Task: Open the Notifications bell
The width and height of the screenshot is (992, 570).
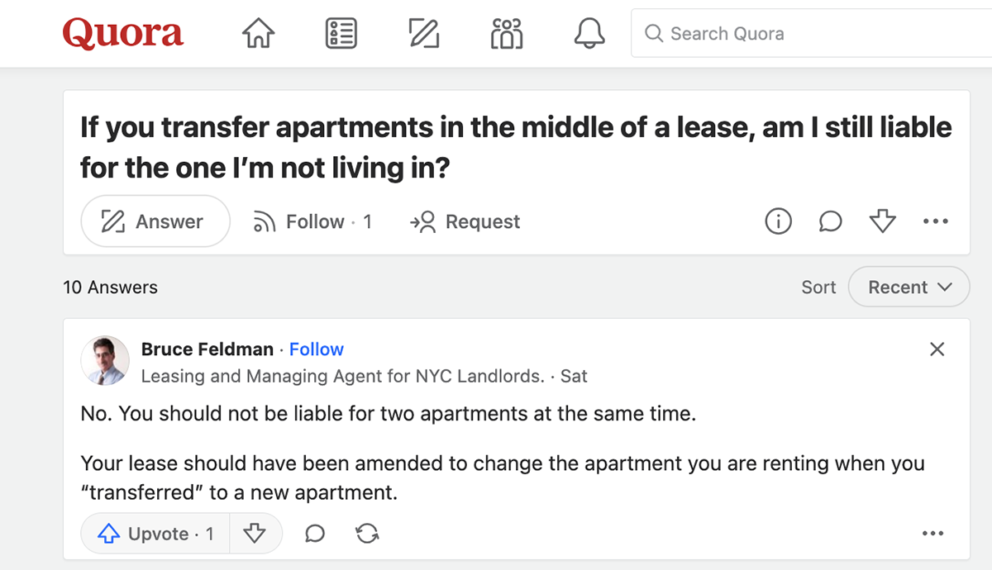Action: (589, 33)
